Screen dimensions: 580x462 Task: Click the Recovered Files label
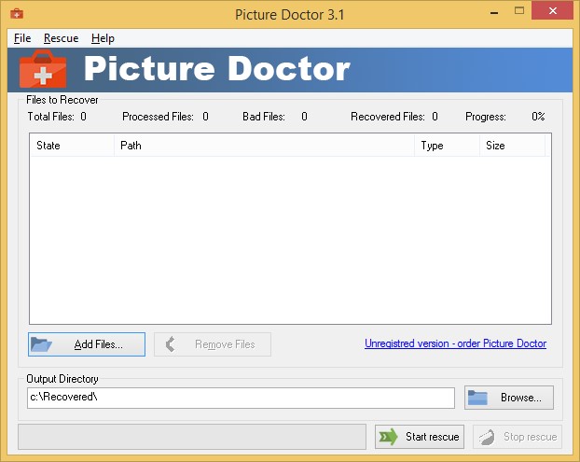388,117
